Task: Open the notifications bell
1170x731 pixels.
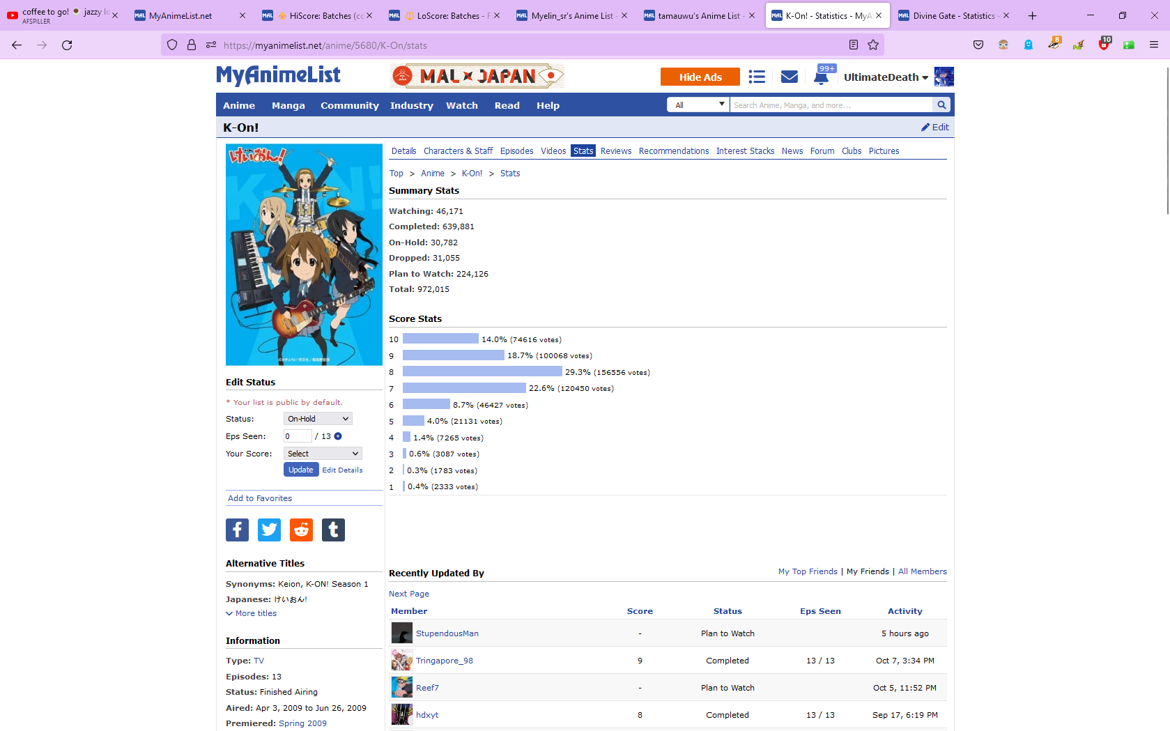Action: point(821,77)
